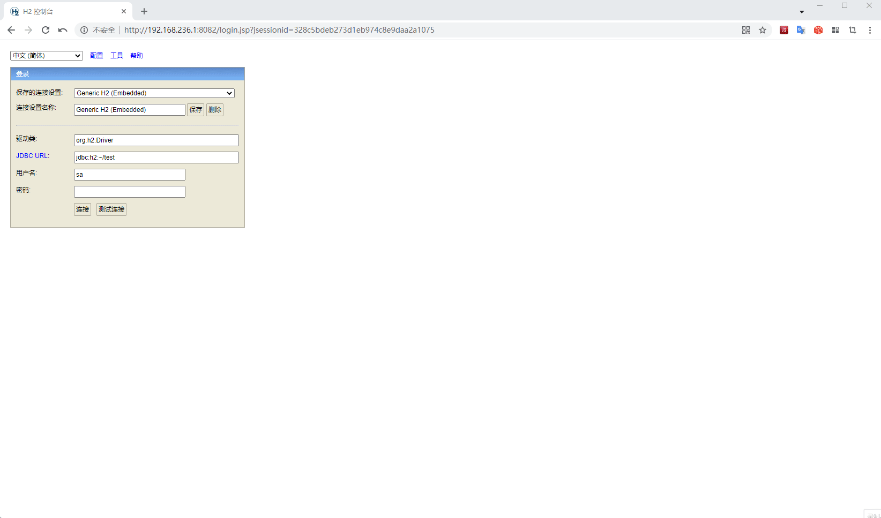
Task: Click the crop extension icon
Action: coord(853,30)
